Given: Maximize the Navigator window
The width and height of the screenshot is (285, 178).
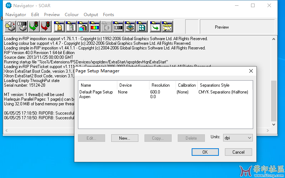Looking at the screenshot, I should pyautogui.click(x=253, y=5).
